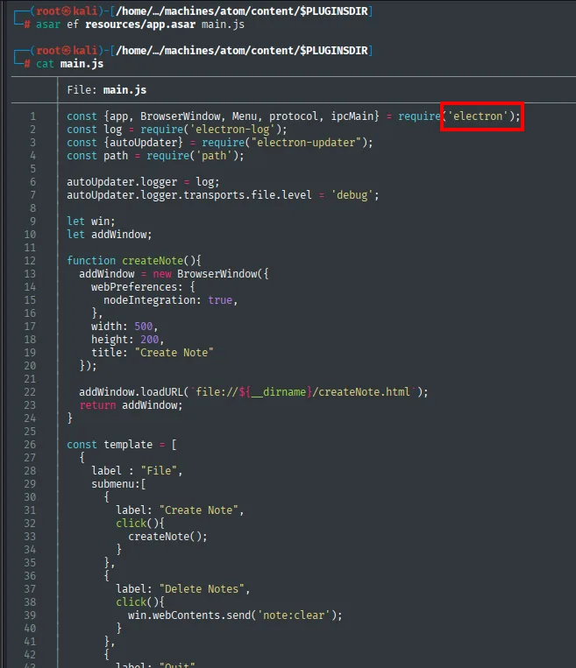
Task: Click 'function createNote(){' line
Action: click(x=134, y=261)
